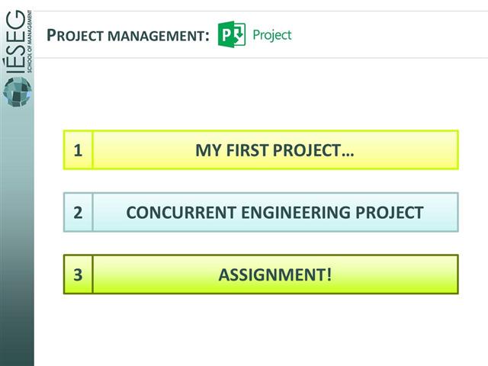Screen dimensions: 488x366
Task: Click the IÉSEG globe emblem
Action: (x=17, y=91)
